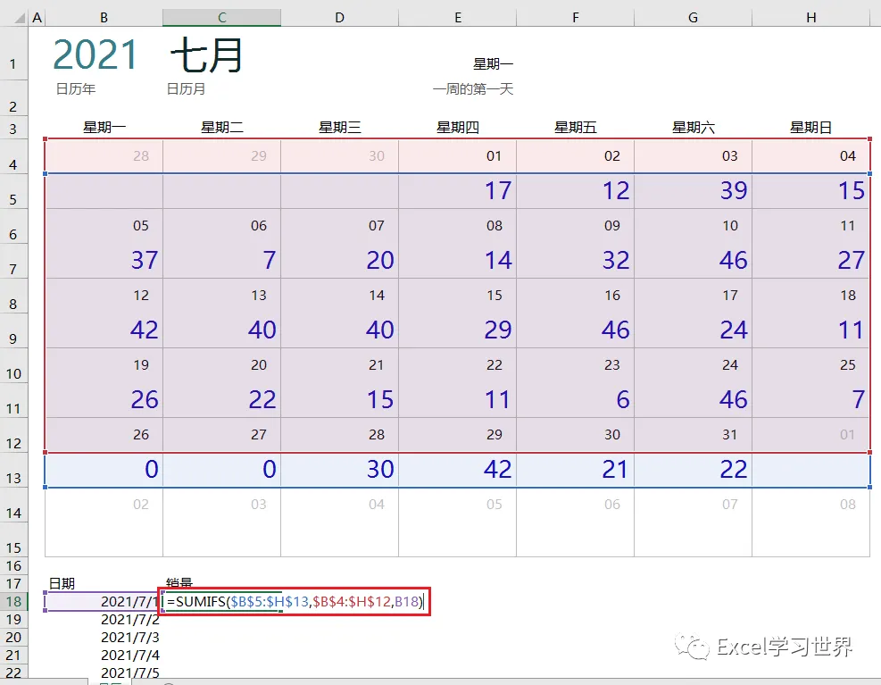Select the sales value 26 under date 19
The width and height of the screenshot is (881, 685).
coord(104,400)
